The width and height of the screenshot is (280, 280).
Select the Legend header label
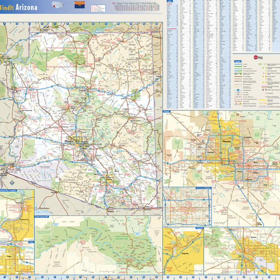click(x=238, y=61)
